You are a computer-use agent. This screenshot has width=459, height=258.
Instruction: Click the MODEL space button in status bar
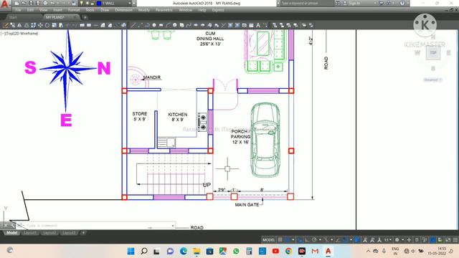(268, 240)
